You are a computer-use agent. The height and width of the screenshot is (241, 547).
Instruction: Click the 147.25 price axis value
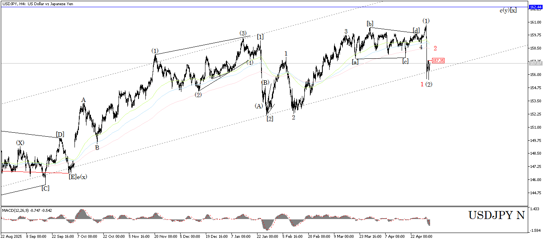[x=535, y=167]
